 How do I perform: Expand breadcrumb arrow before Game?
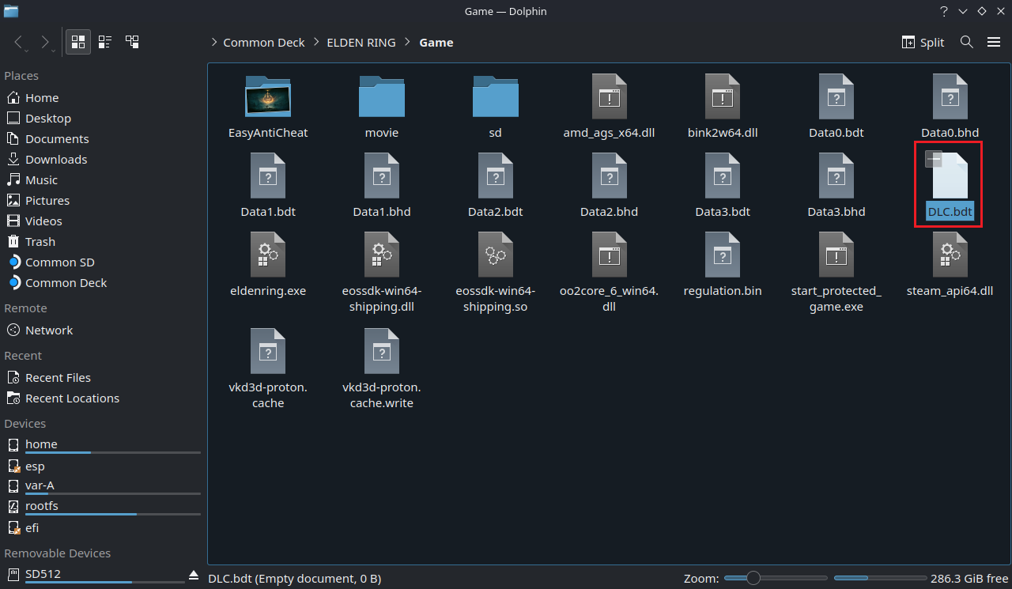[408, 43]
